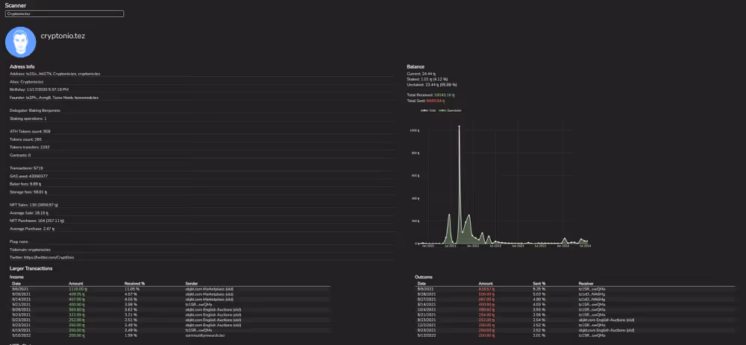Viewport: 746px width, 345px height.
Task: Click the Outcome table Sent % column header
Action: click(538, 284)
